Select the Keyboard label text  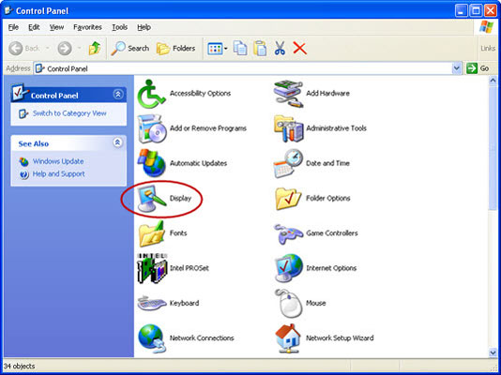coord(184,303)
